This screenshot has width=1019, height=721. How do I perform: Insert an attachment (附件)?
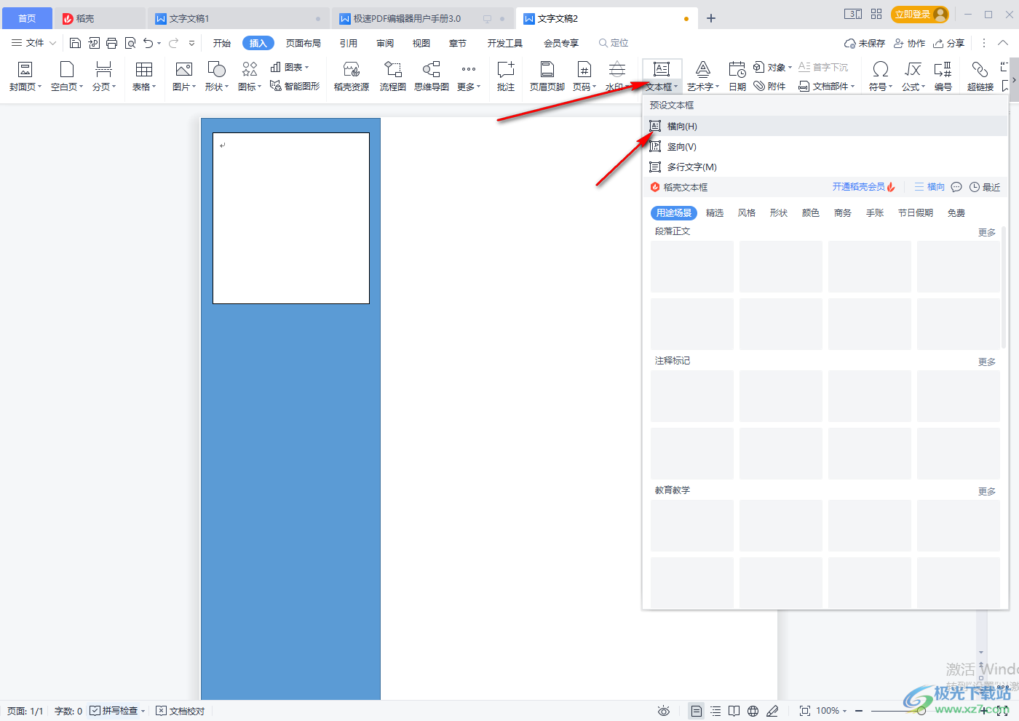(770, 86)
